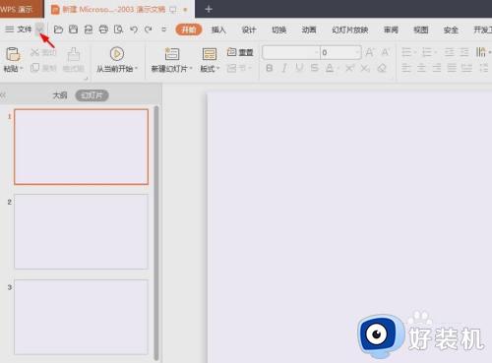Toggle Bold formatting

click(270, 68)
